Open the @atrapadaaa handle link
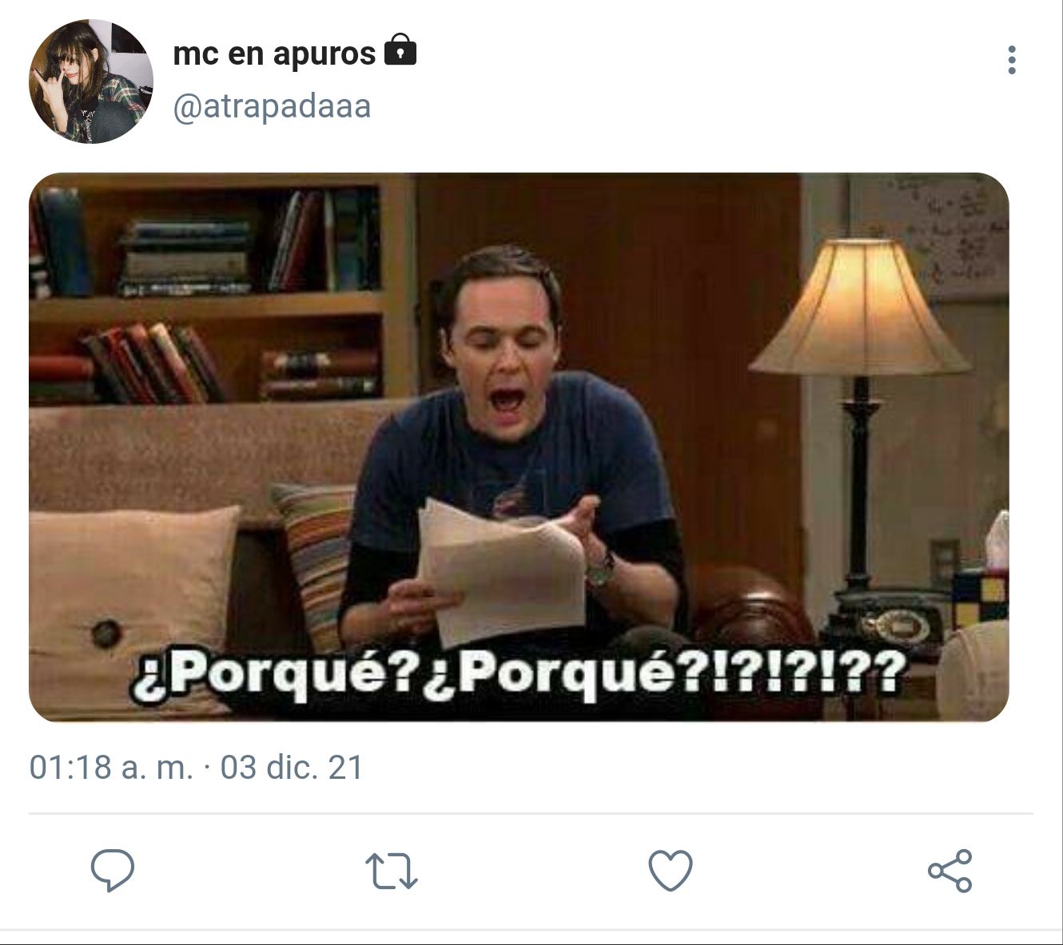 [272, 106]
